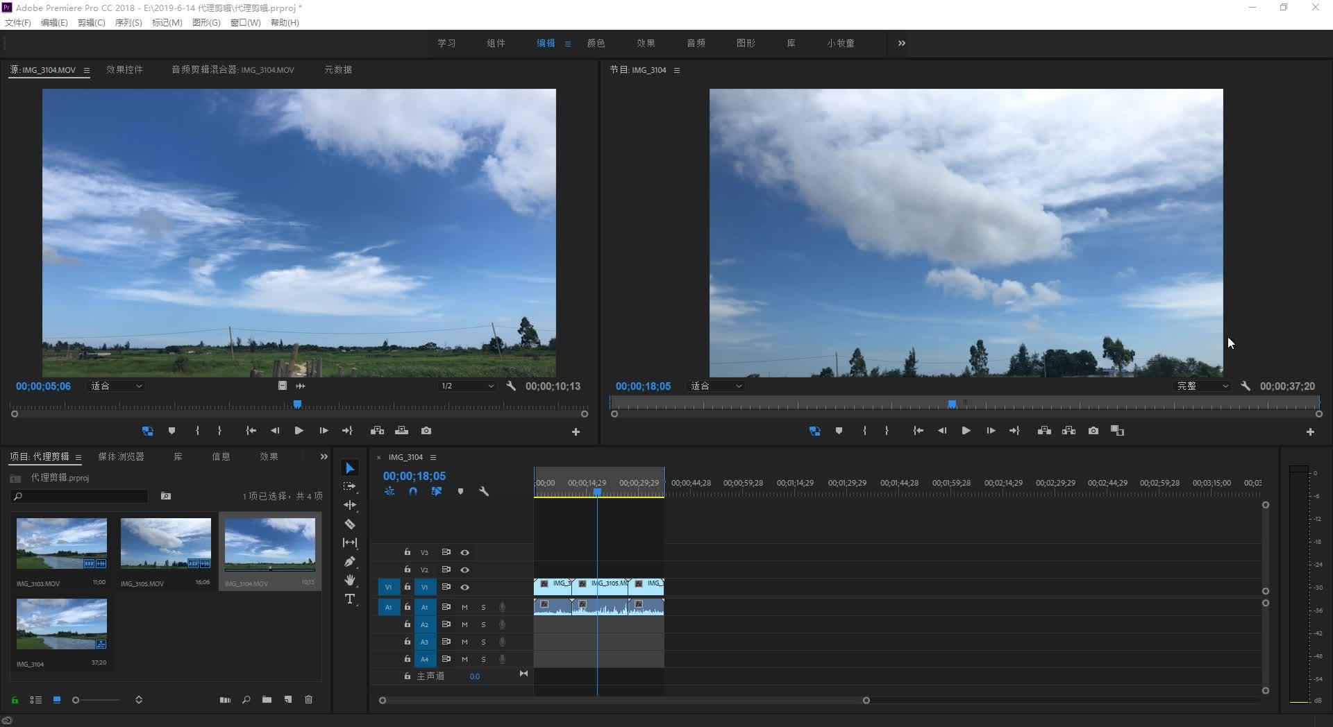Delete selected item with trash icon
1333x727 pixels.
[x=309, y=700]
